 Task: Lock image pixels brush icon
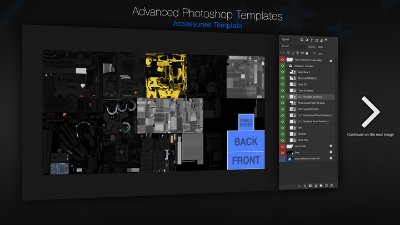click(x=293, y=53)
